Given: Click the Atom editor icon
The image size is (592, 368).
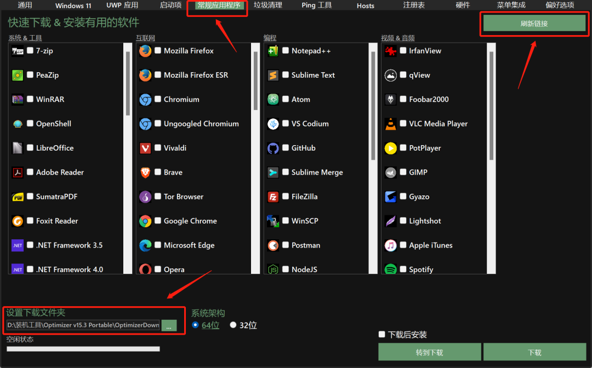Looking at the screenshot, I should (x=272, y=100).
